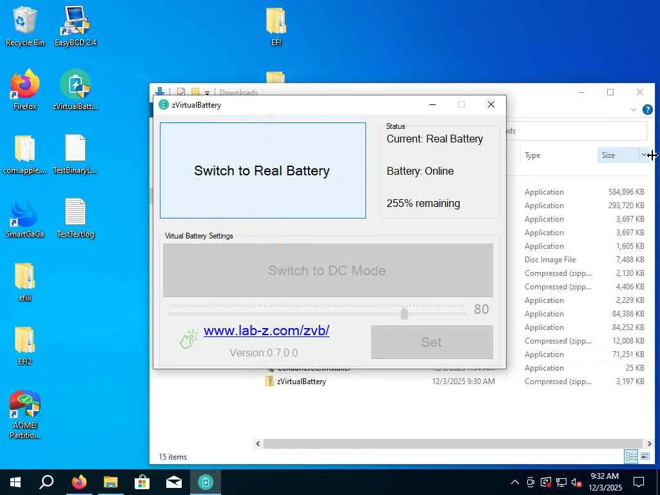Click the green hand pointer icon beside link
The width and height of the screenshot is (660, 495).
(x=189, y=339)
